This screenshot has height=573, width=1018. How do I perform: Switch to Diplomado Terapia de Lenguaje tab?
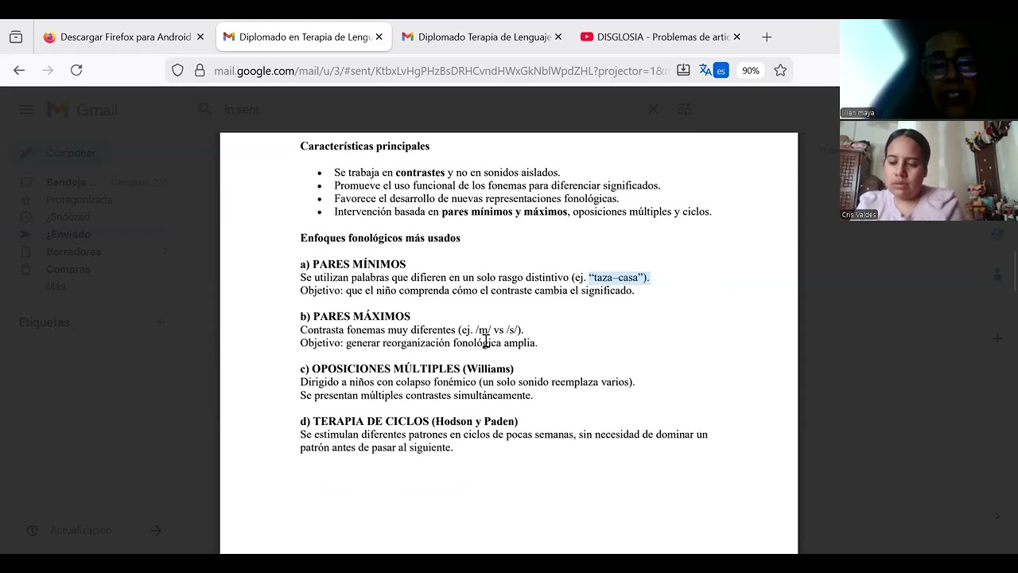[x=482, y=37]
